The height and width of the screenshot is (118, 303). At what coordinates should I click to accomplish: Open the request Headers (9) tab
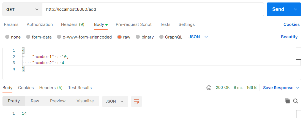click(73, 24)
